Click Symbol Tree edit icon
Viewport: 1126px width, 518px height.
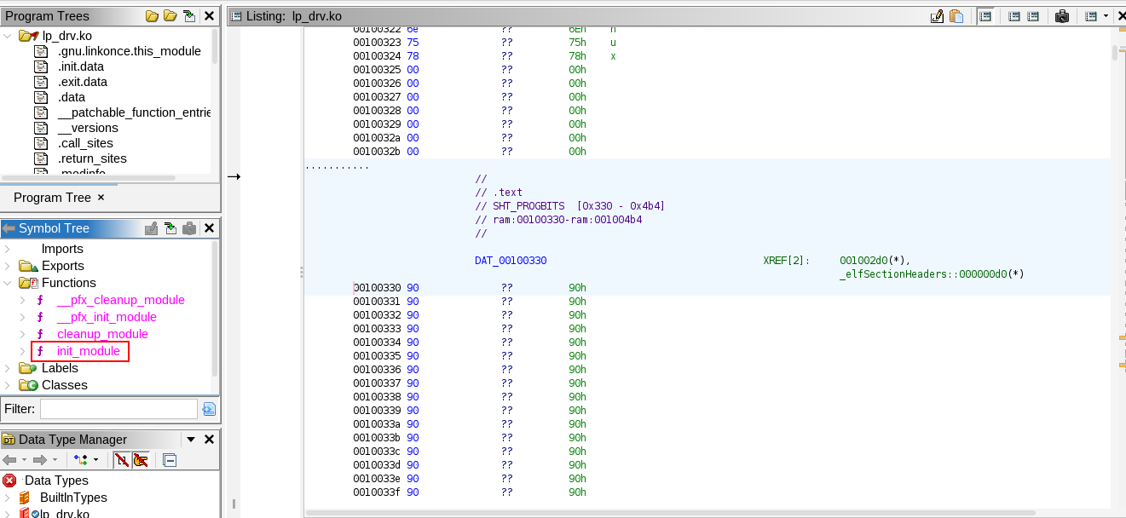click(152, 228)
